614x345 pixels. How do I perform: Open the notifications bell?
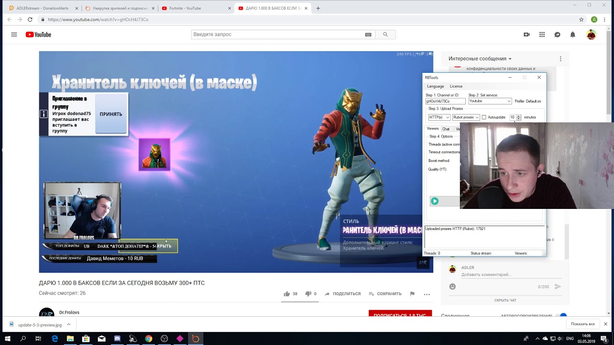click(573, 34)
